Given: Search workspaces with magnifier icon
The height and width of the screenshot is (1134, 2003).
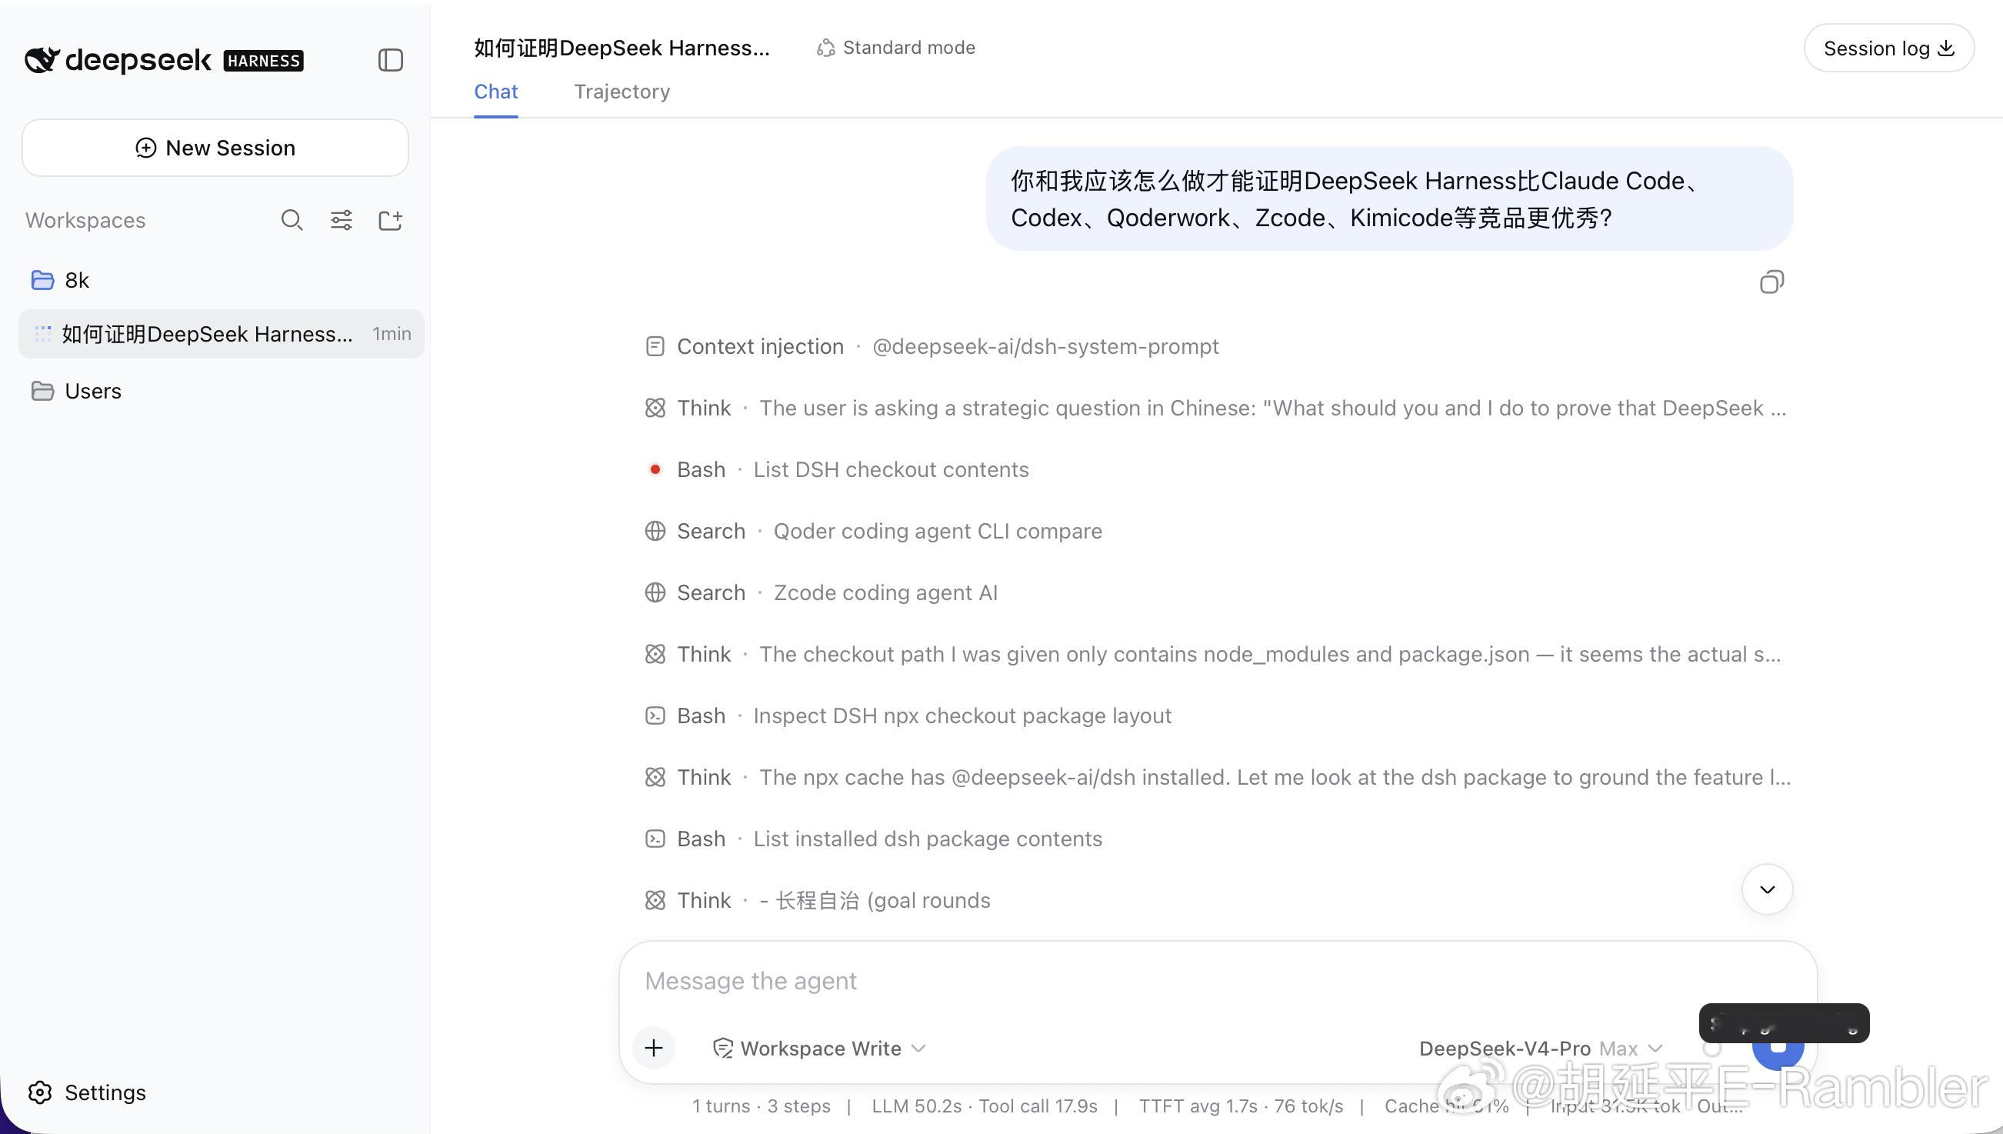Looking at the screenshot, I should [x=292, y=220].
